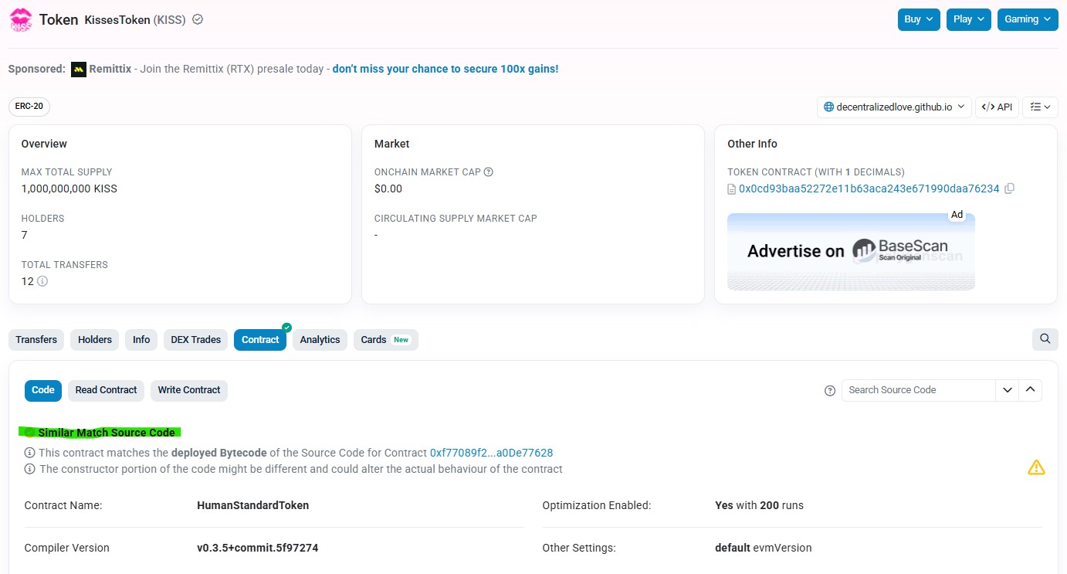The height and width of the screenshot is (574, 1067).
Task: Open the DEX Trades tab
Action: click(196, 340)
